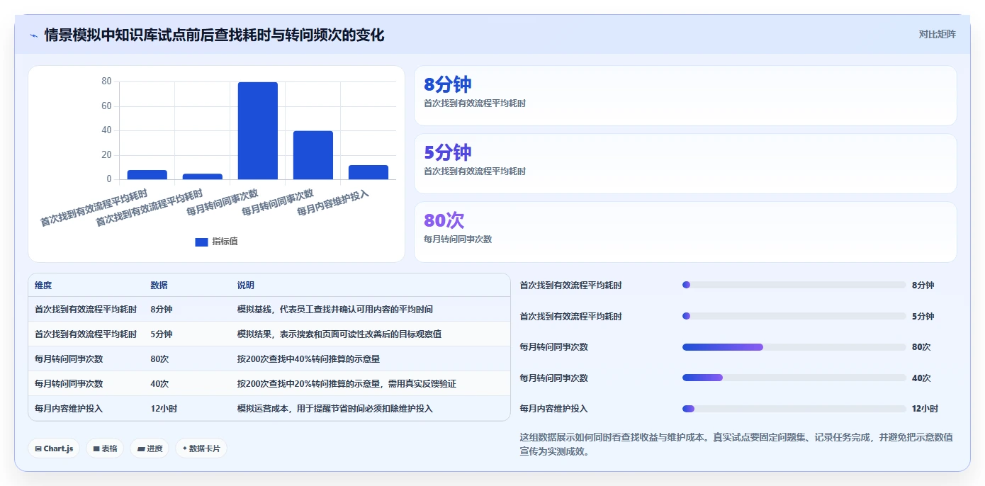Click the 数据卡片 chip
The height and width of the screenshot is (486, 985).
201,448
